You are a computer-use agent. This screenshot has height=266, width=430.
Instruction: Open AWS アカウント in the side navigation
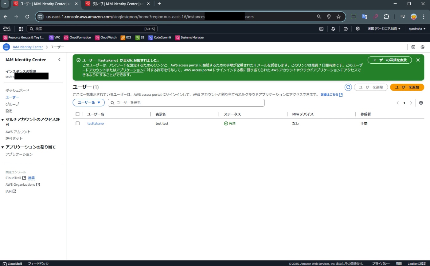click(18, 132)
